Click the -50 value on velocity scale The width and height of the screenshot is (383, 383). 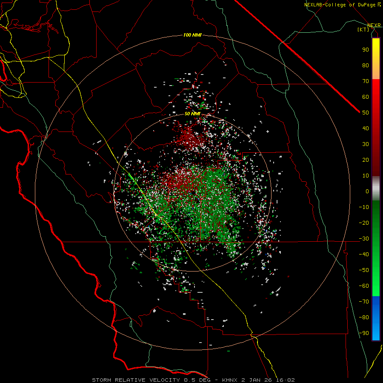point(364,270)
